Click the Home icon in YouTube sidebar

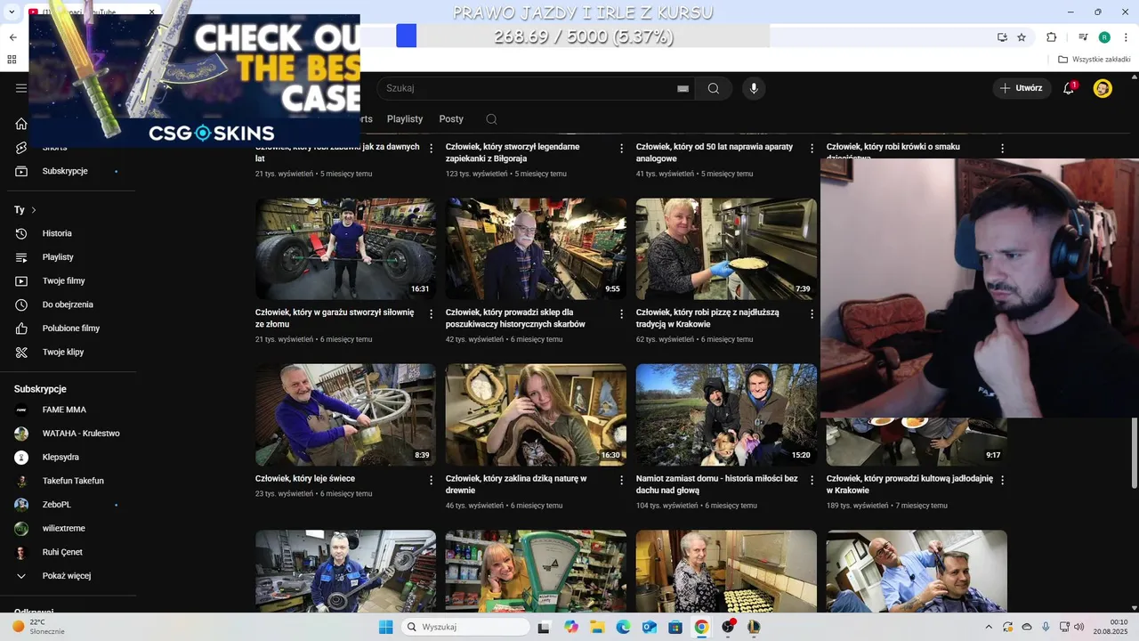21,124
